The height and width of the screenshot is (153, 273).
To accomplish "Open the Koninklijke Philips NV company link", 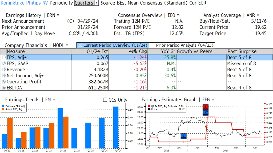I will (x=24, y=3).
